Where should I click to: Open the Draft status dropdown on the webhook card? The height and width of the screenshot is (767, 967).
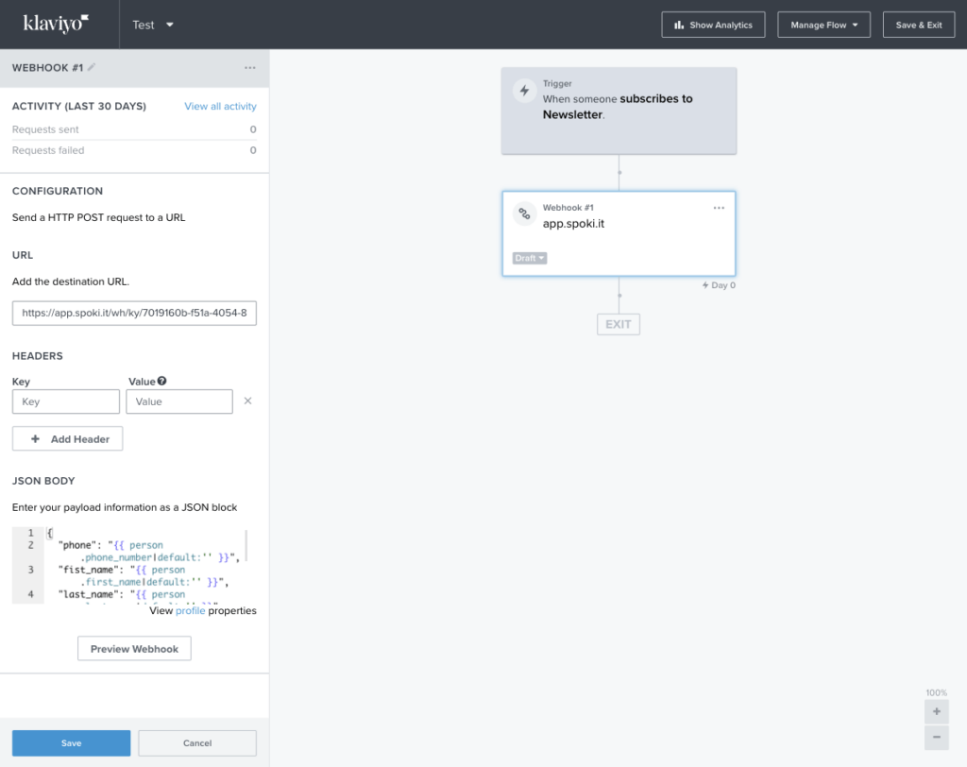(530, 258)
